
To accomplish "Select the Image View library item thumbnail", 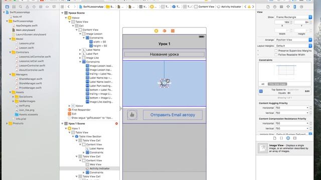I will pyautogui.click(x=263, y=148).
